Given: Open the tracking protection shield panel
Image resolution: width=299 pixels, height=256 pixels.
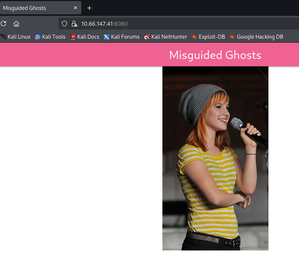Looking at the screenshot, I should pos(64,24).
